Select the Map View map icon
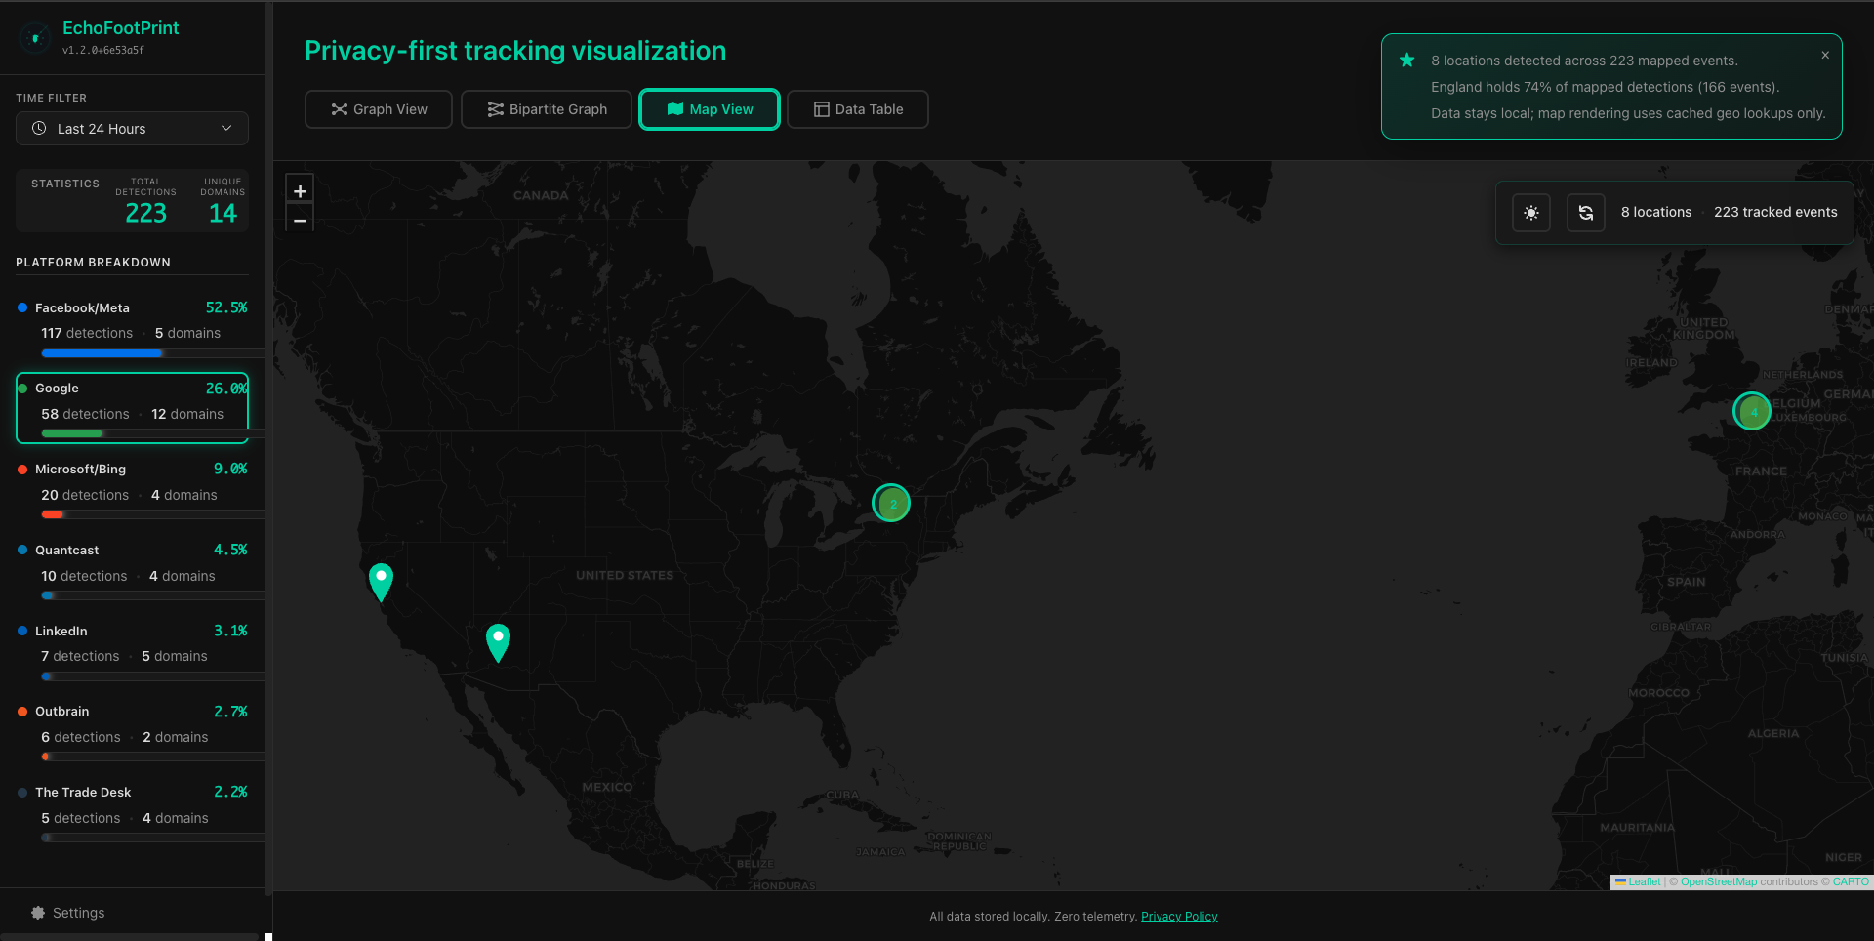The image size is (1874, 941). tap(674, 109)
